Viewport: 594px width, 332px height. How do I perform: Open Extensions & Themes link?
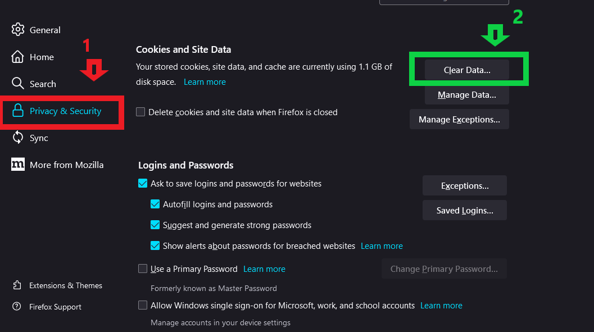(66, 285)
